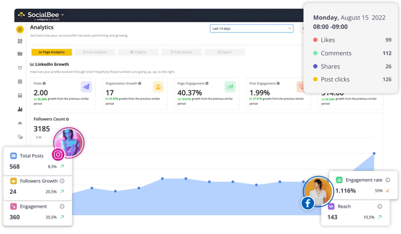Click the yellow Post clicks legend dot
The height and width of the screenshot is (234, 401).
(x=315, y=79)
